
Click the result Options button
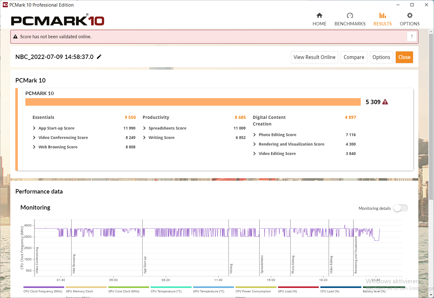click(381, 57)
